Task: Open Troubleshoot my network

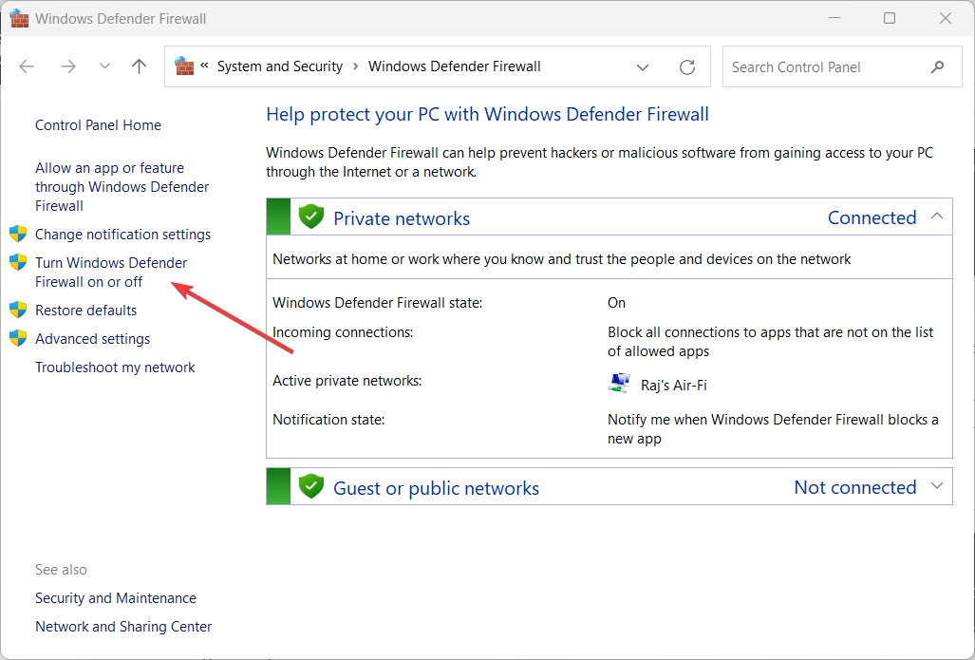Action: tap(115, 368)
